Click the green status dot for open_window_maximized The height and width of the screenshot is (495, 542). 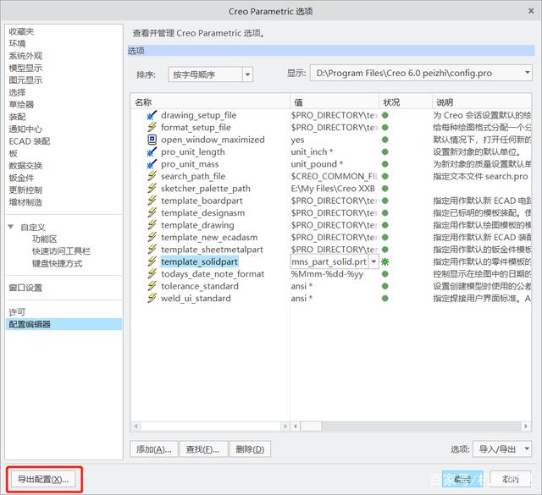click(x=385, y=140)
